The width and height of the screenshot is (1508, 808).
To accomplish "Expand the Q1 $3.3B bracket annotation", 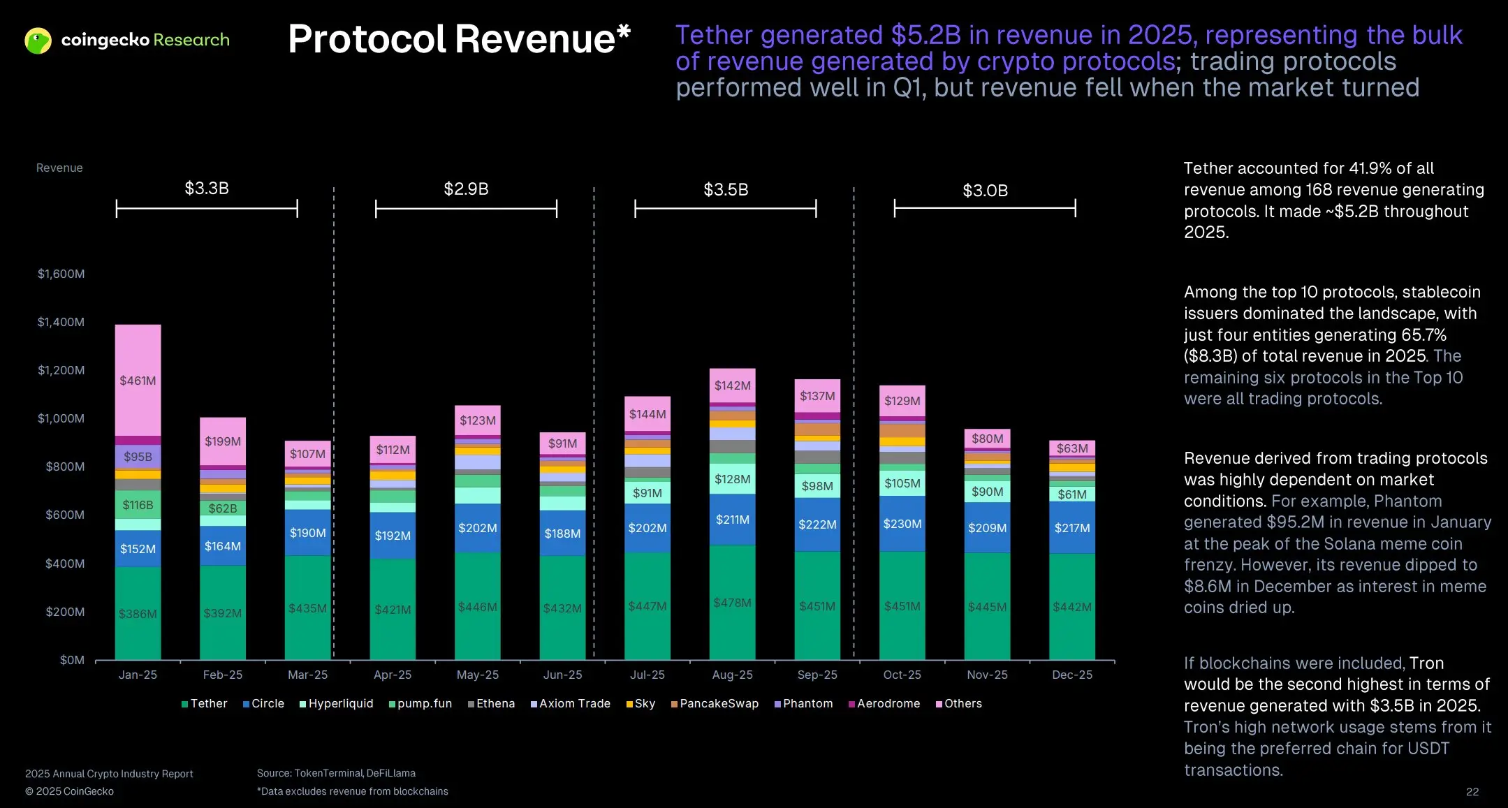I will coord(207,189).
